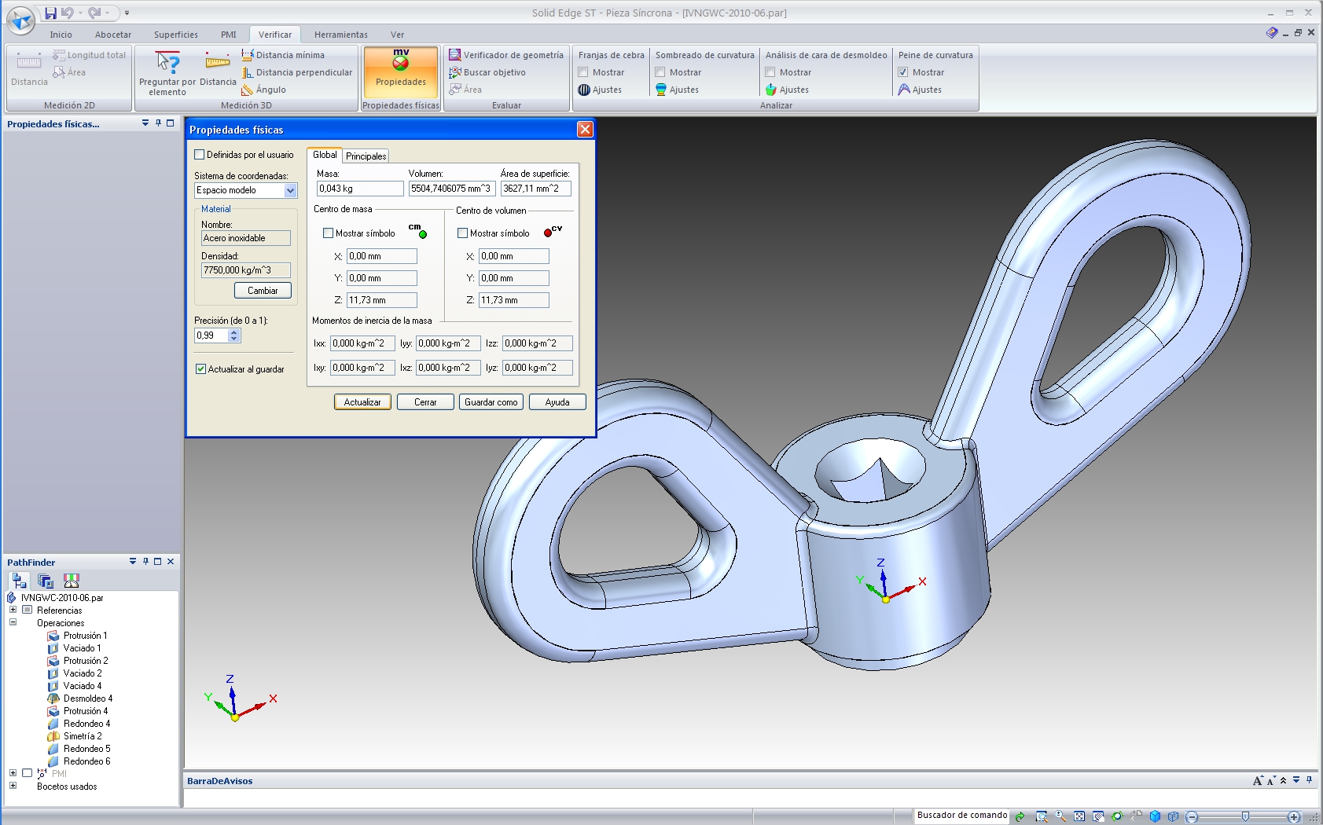
Task: Open Ajustes for Sombreado de curvatura
Action: coord(677,90)
